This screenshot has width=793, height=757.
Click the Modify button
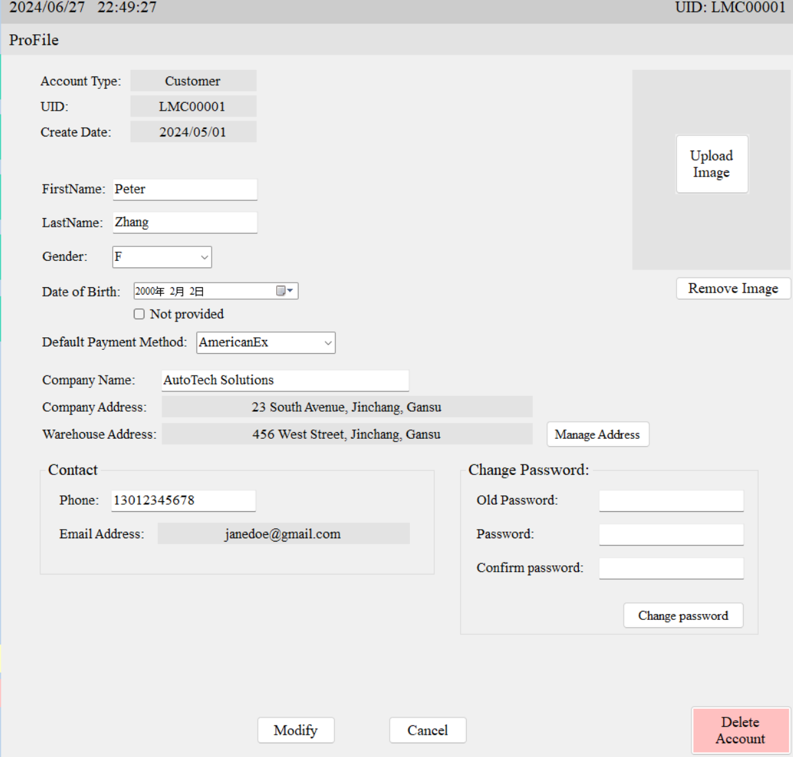coord(295,730)
